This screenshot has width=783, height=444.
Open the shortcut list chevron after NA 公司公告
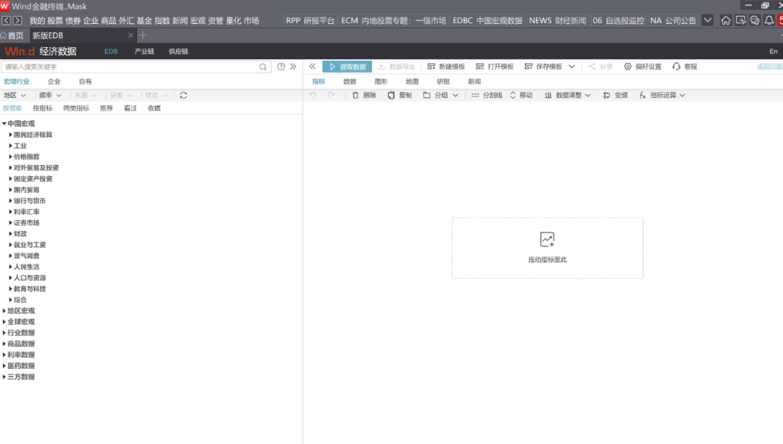click(708, 20)
